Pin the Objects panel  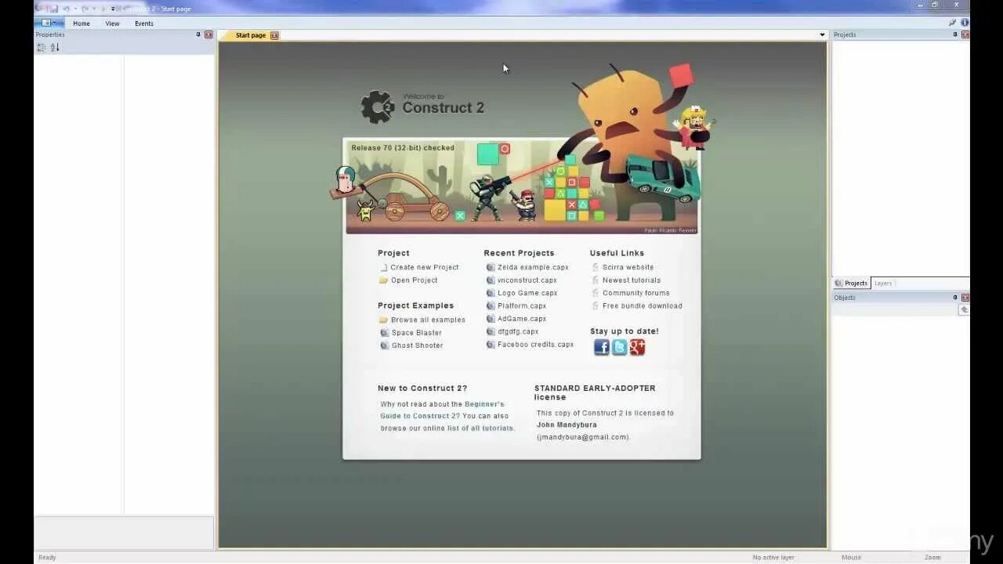[x=955, y=298]
